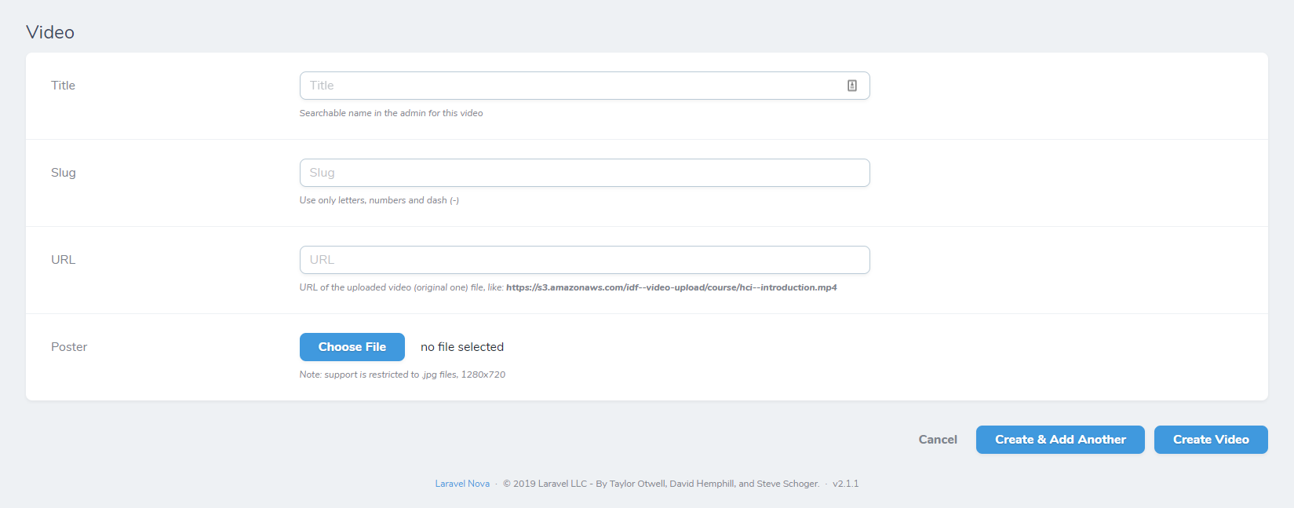Click the bold example amazonaws URL text
The width and height of the screenshot is (1294, 508).
point(672,287)
